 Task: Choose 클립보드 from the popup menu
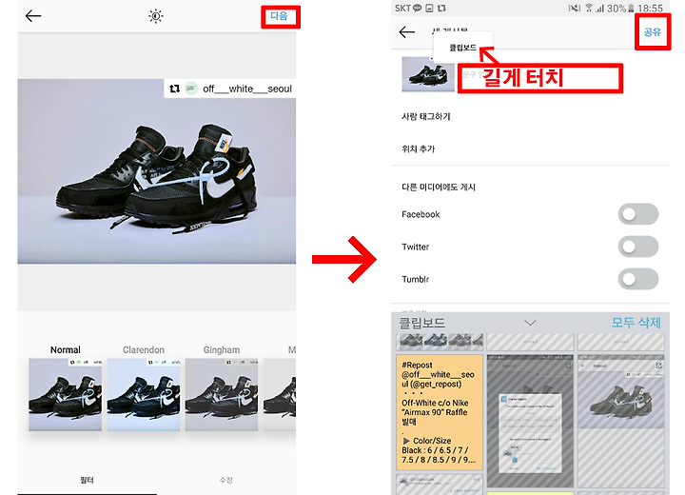click(x=463, y=48)
